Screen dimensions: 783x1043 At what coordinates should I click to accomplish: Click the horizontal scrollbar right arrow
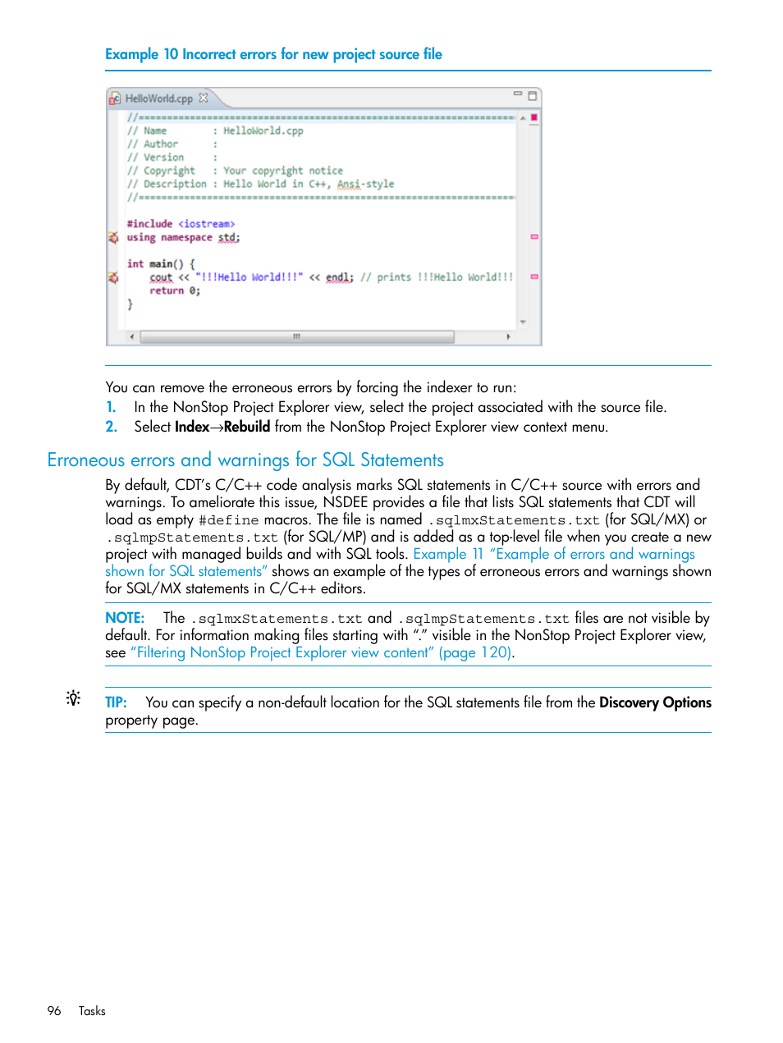pyautogui.click(x=508, y=336)
